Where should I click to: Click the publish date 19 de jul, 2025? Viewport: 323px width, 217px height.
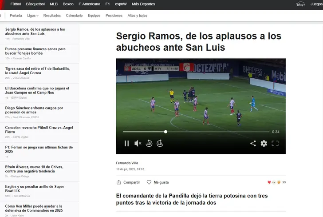(130, 169)
